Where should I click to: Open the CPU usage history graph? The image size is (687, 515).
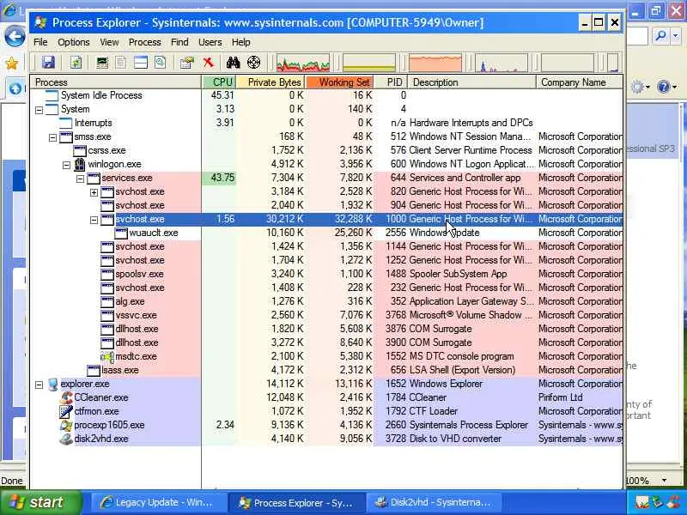click(303, 63)
